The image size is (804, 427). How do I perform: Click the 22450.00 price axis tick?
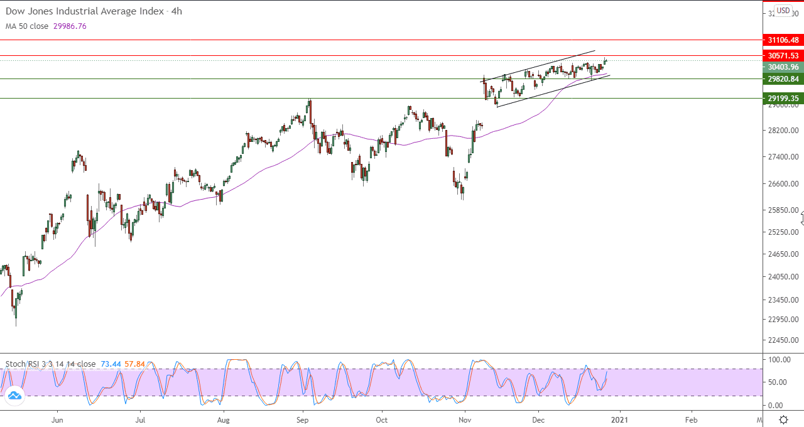coord(783,340)
